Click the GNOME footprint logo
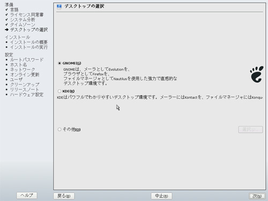Viewport: 268px width, 201px height. click(x=257, y=74)
